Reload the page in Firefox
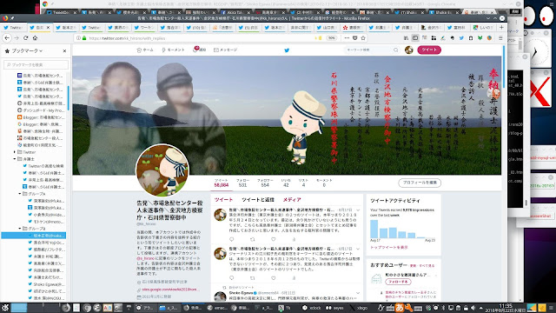Viewport: 556px width, 313px height. coord(25,37)
